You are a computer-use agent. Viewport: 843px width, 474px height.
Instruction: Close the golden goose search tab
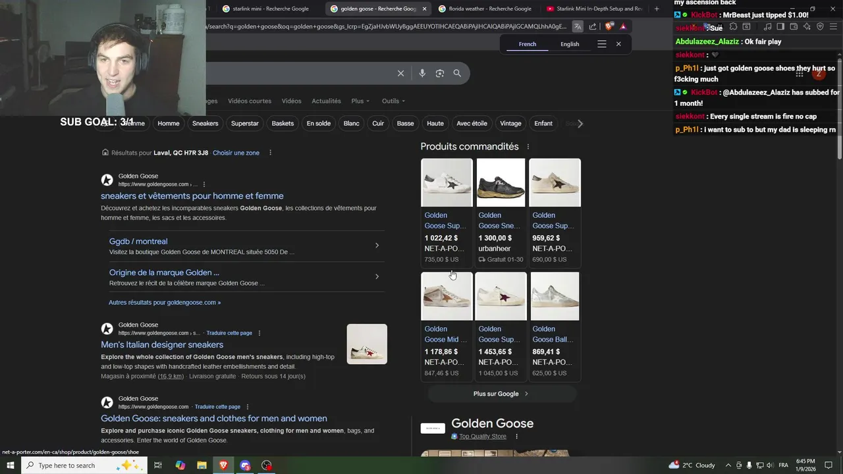point(424,9)
